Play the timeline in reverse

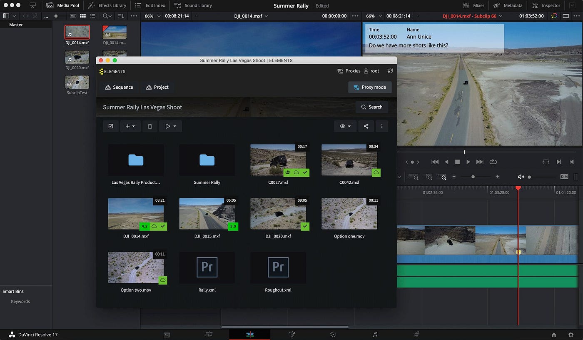point(446,162)
